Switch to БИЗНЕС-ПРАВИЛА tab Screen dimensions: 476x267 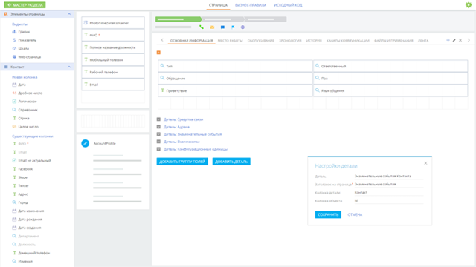pyautogui.click(x=251, y=5)
